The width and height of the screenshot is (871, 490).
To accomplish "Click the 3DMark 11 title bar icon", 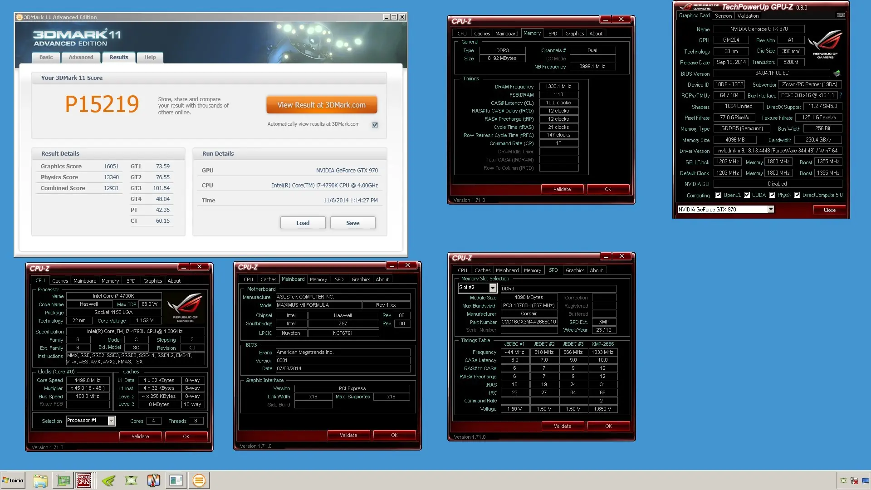I will coord(19,17).
